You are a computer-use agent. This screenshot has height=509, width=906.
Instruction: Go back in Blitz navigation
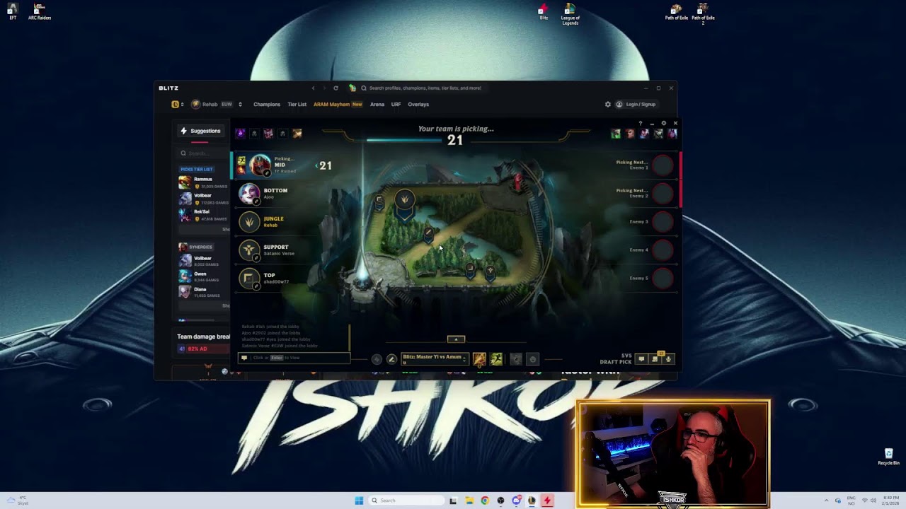313,88
